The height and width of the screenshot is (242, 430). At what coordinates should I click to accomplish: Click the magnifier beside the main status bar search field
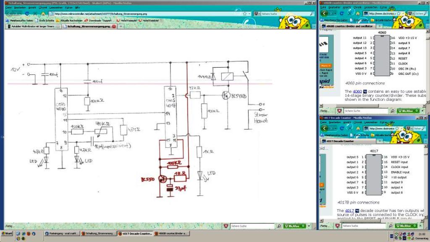[279, 226]
